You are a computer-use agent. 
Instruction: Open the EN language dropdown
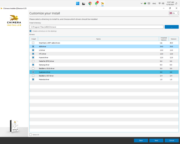[174, 13]
